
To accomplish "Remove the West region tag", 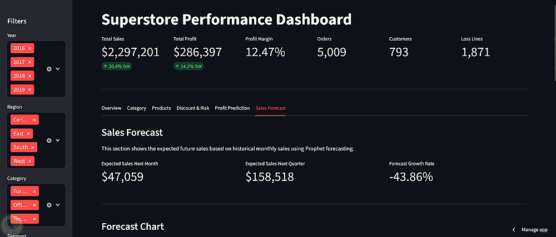I will click(x=30, y=161).
